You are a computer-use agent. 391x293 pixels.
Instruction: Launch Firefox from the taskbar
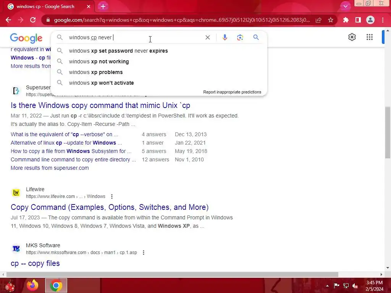click(32, 285)
